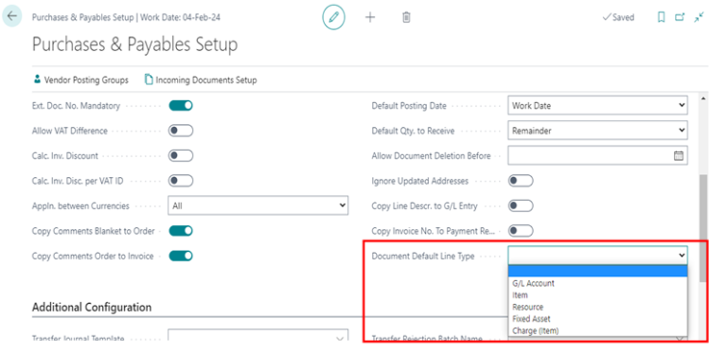The width and height of the screenshot is (727, 355).
Task: Click the Document Default Line Type label
Action: point(423,256)
